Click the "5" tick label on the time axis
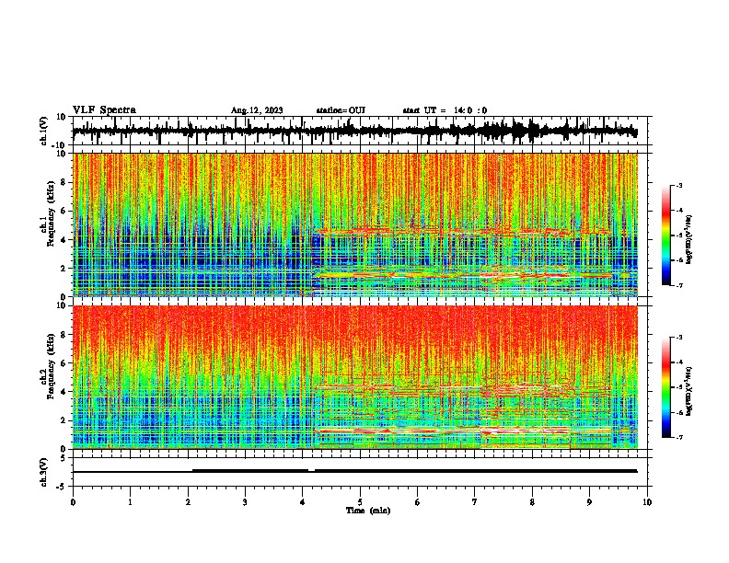The width and height of the screenshot is (729, 563). coord(360,502)
